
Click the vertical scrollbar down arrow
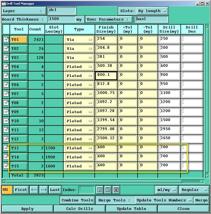click(207, 176)
